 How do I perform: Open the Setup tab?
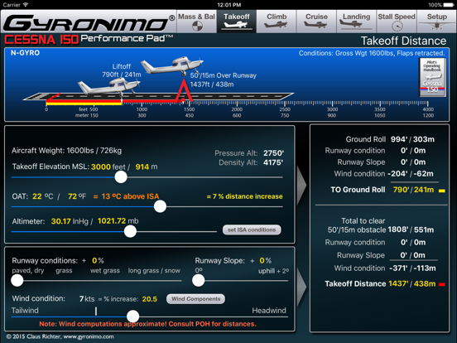point(436,22)
